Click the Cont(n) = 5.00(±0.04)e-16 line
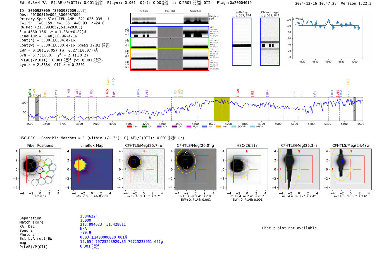The image size is (391, 266). coord(47,40)
